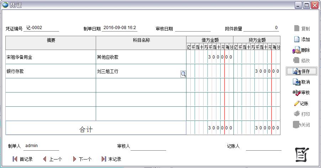Select the 宋祖华备用金 summary cell
The width and height of the screenshot is (321, 168).
(x=51, y=57)
